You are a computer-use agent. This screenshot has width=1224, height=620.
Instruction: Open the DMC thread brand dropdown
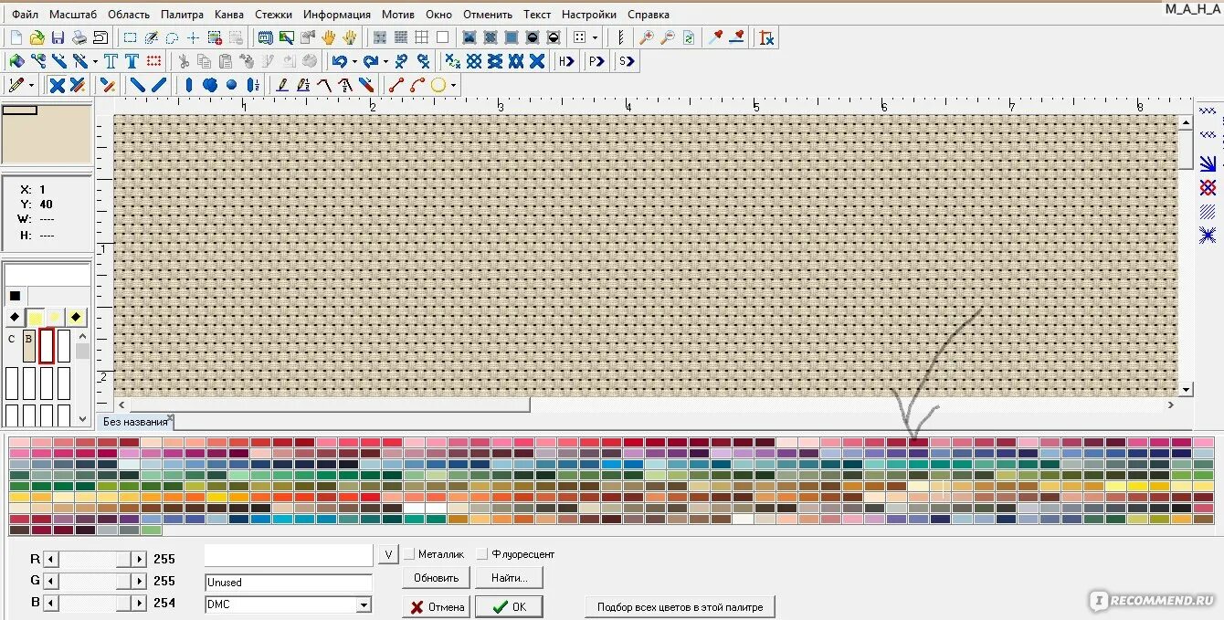pos(364,604)
